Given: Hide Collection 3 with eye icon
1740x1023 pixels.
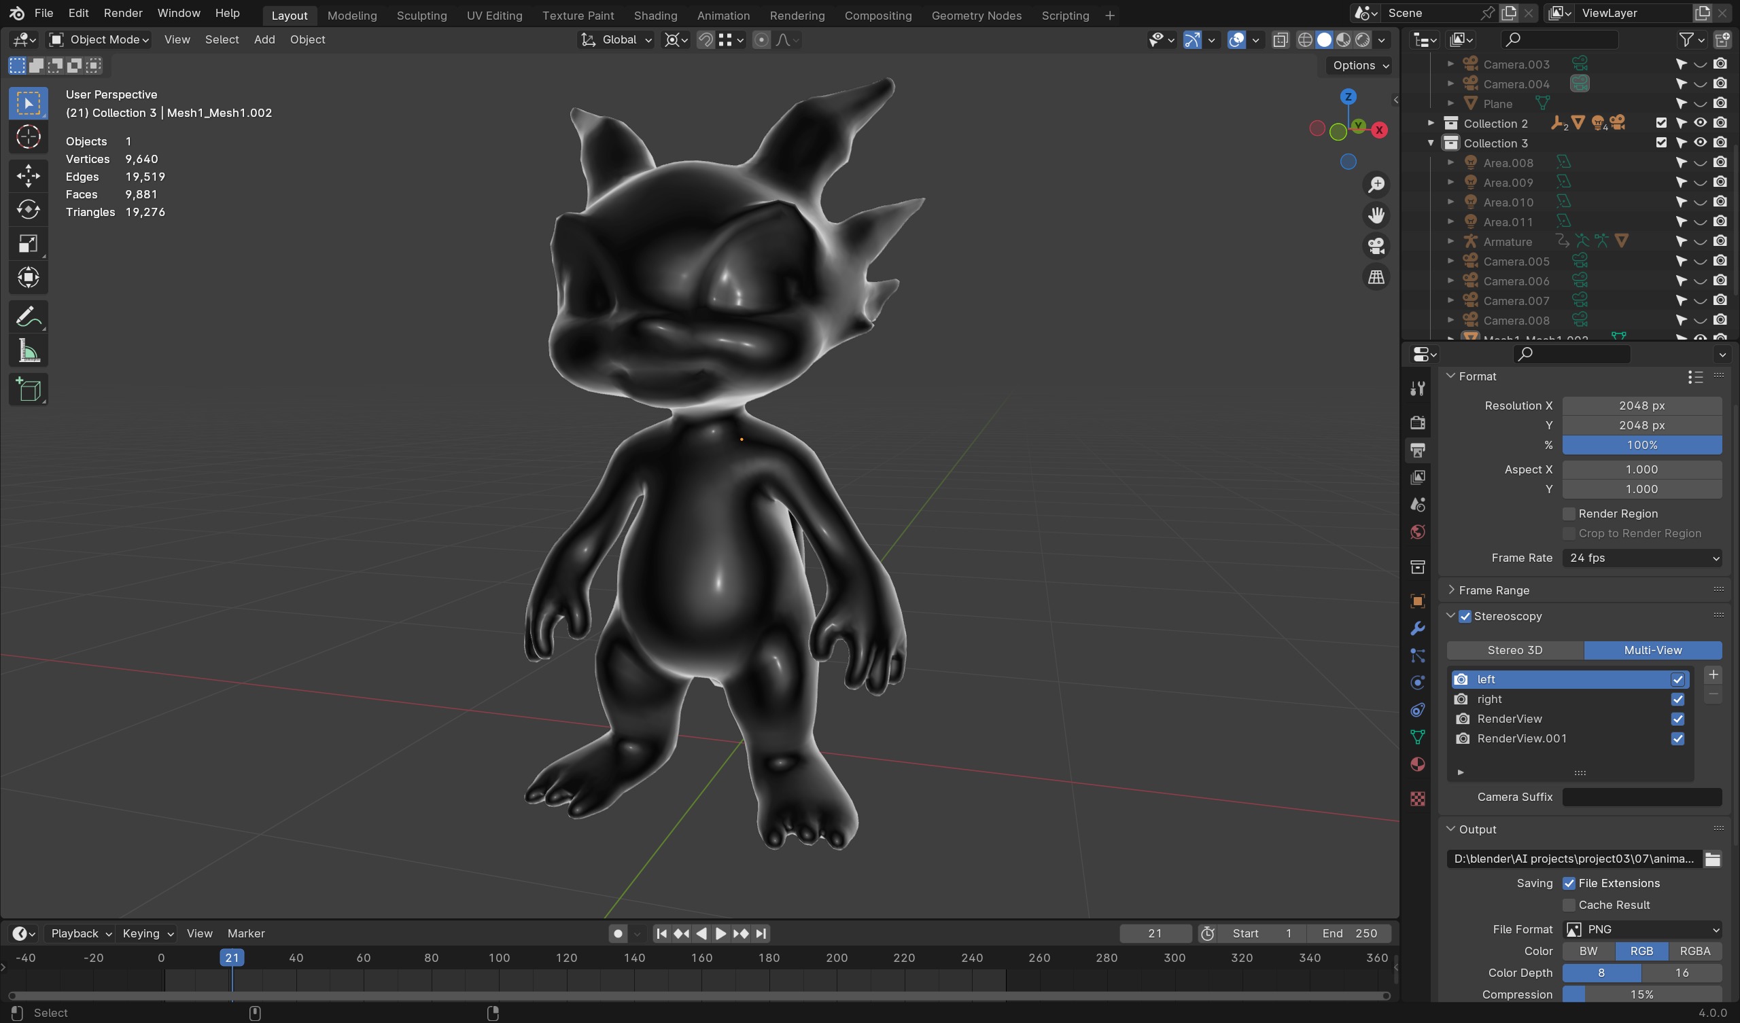Looking at the screenshot, I should [x=1700, y=143].
